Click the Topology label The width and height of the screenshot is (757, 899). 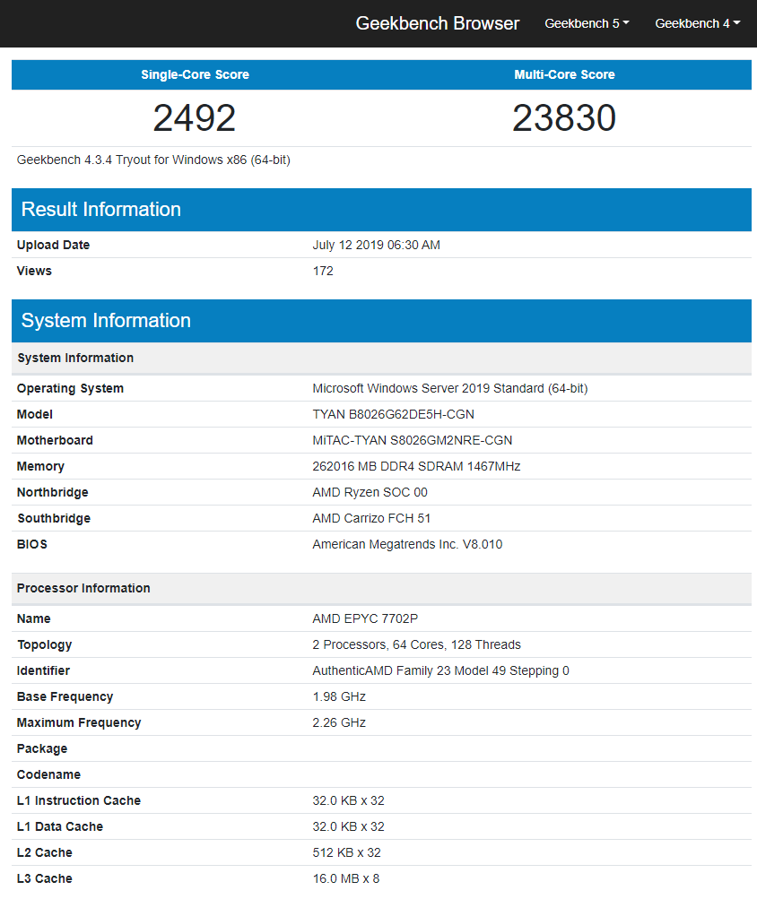click(x=45, y=645)
